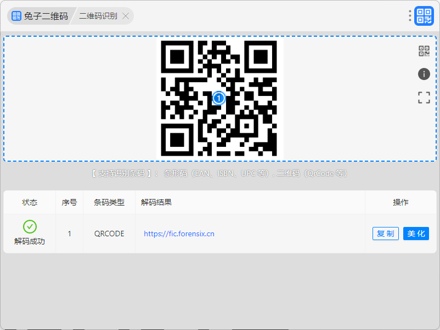The image size is (440, 330).
Task: Click the 操作 column header
Action: click(x=400, y=202)
